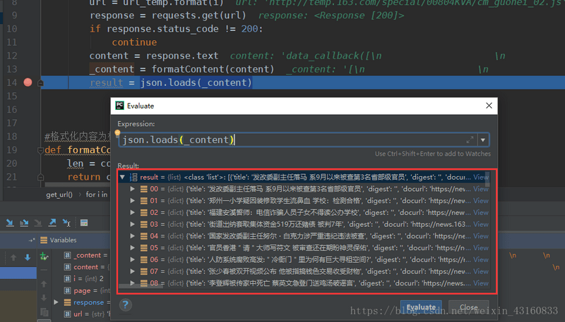Screen dimensions: 565x322
Task: Click the 'for i in' breadcrumb
Action: pos(97,194)
